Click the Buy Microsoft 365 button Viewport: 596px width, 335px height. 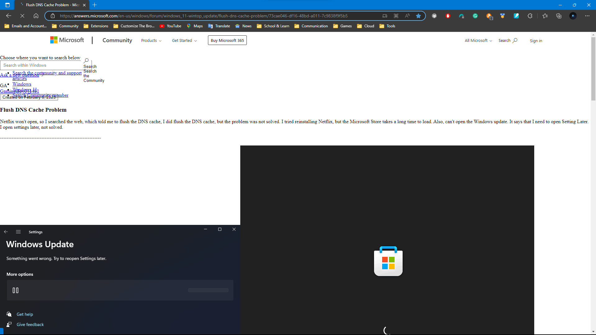tap(227, 41)
